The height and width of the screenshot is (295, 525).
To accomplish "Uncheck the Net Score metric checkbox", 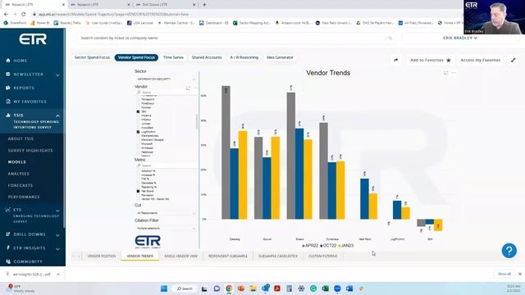I will [138, 191].
